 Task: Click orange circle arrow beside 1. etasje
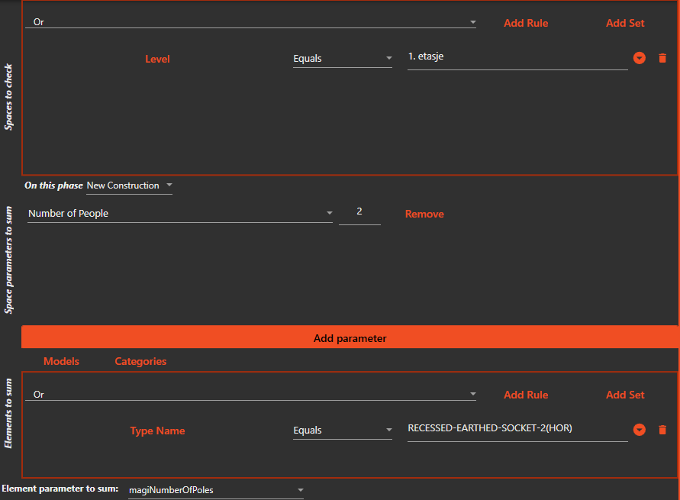click(640, 58)
